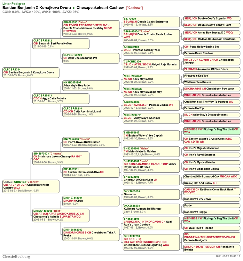Select Kvilimare Augusta Bell Ranger entry
This screenshot has width=243, height=261.
pyautogui.click(x=151, y=209)
